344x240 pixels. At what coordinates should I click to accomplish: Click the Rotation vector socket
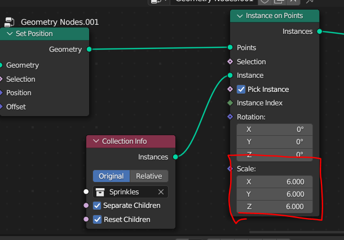click(x=230, y=117)
